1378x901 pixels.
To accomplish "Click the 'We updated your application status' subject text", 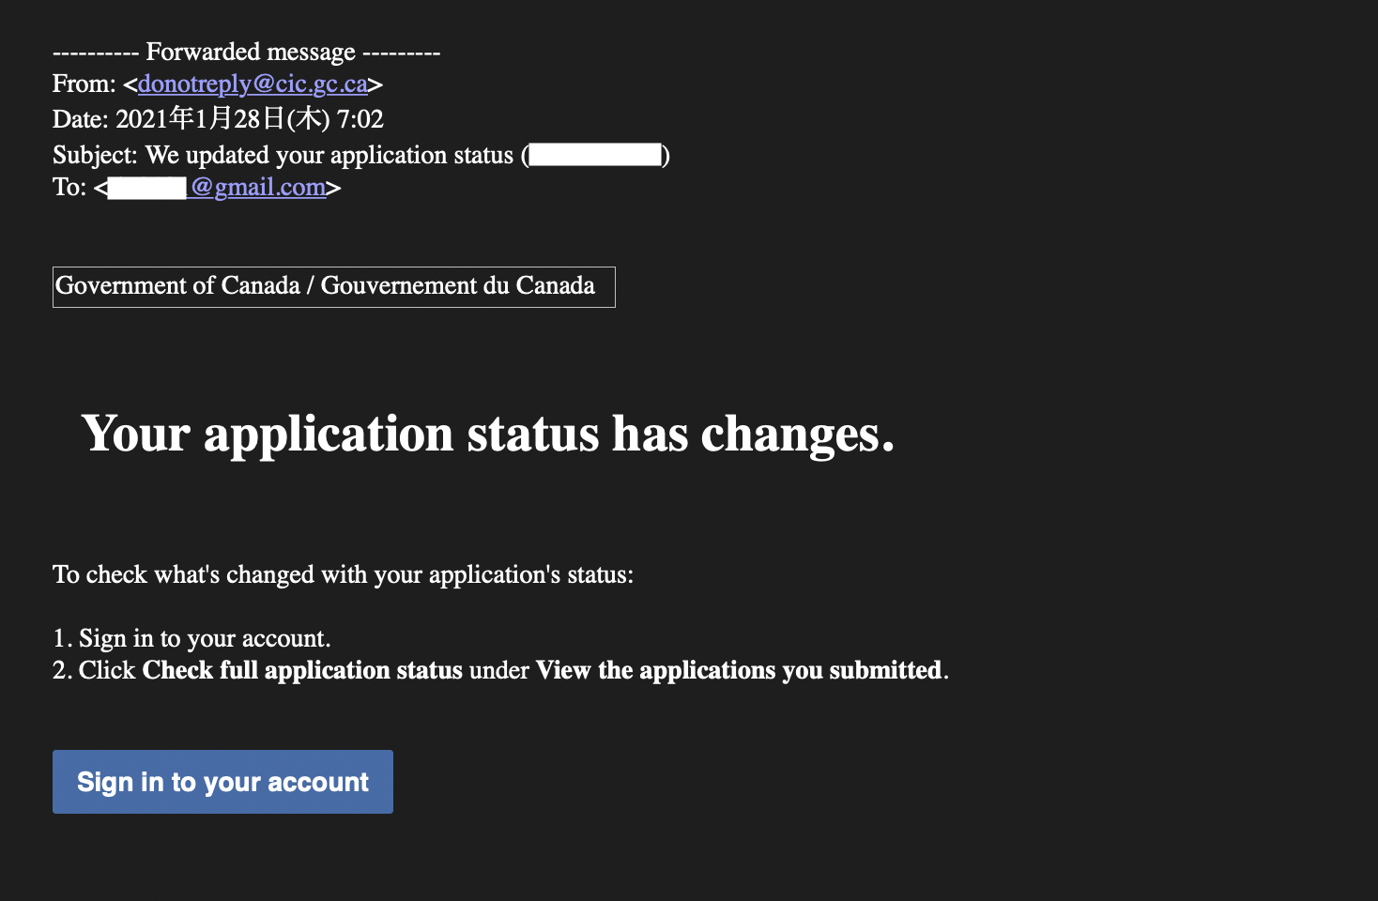I will click(x=329, y=155).
